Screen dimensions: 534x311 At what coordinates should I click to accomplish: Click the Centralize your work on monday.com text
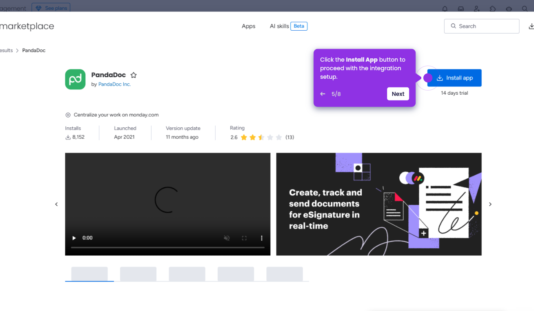[116, 115]
